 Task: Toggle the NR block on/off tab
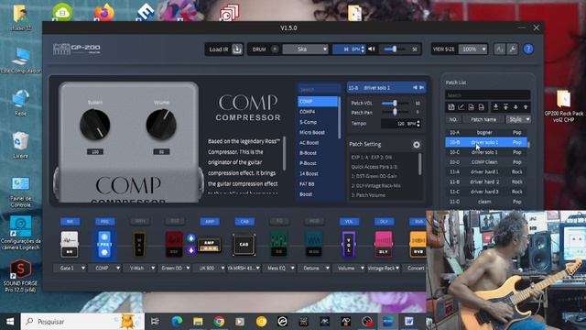click(x=70, y=222)
